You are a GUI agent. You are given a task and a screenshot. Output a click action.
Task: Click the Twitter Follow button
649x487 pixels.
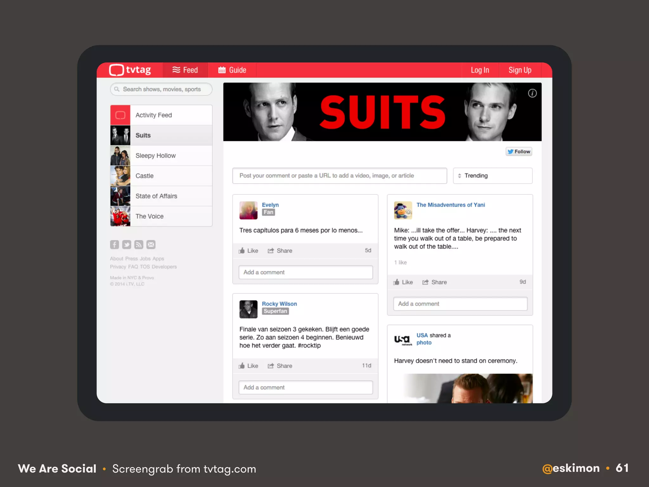pos(519,152)
